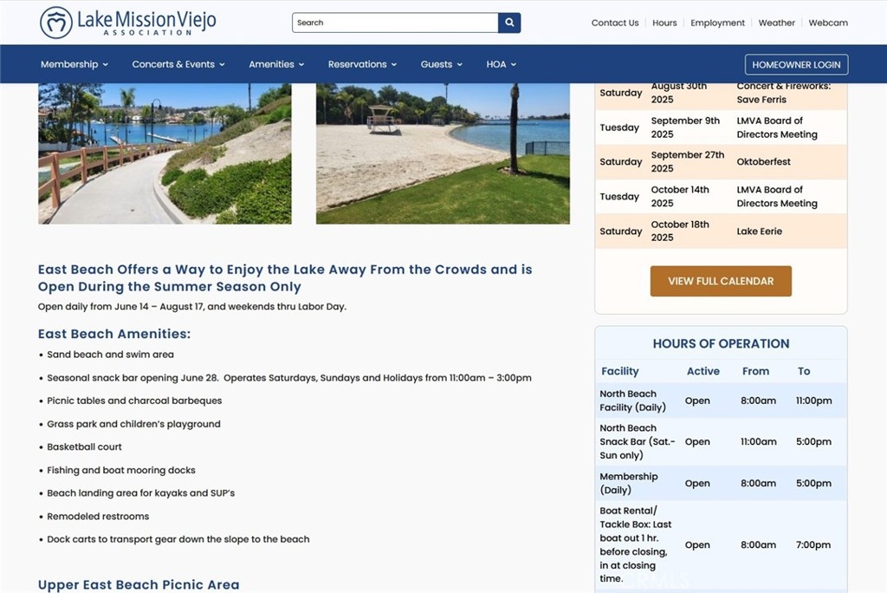The height and width of the screenshot is (593, 887).
Task: Open the HOA navigation menu
Action: pos(501,64)
